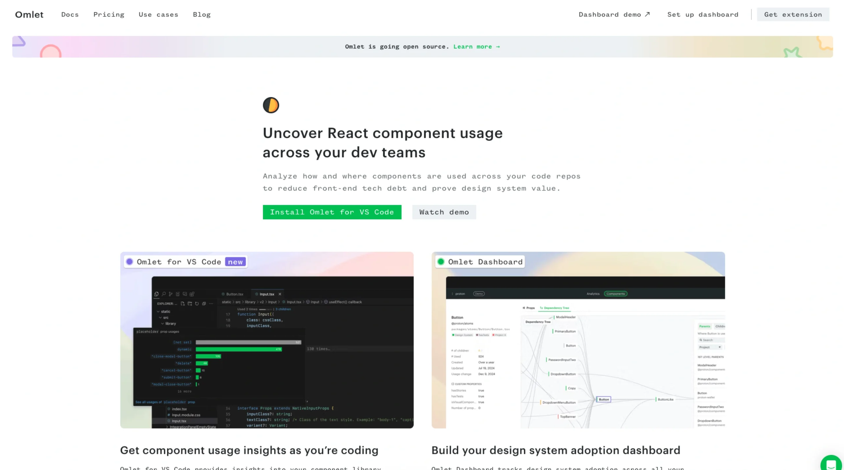Open the green chat widget icon
This screenshot has width=844, height=470.
tap(832, 463)
